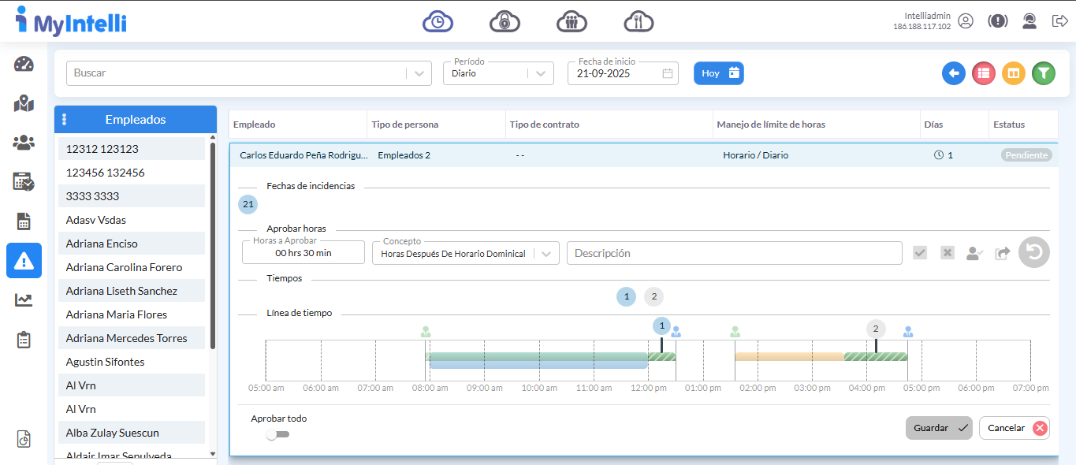Open the Concepto dropdown
Screen dimensions: 1076x465
click(546, 254)
